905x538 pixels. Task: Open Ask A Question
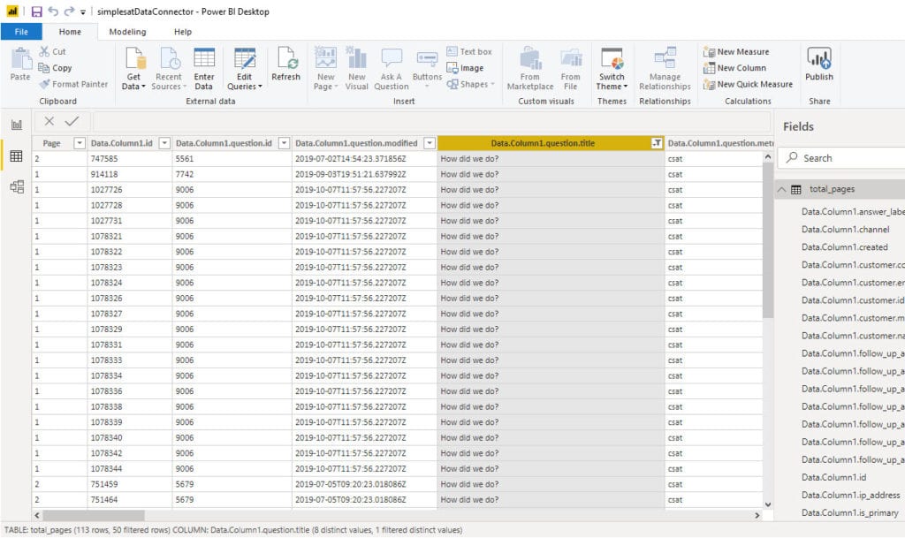coord(391,66)
